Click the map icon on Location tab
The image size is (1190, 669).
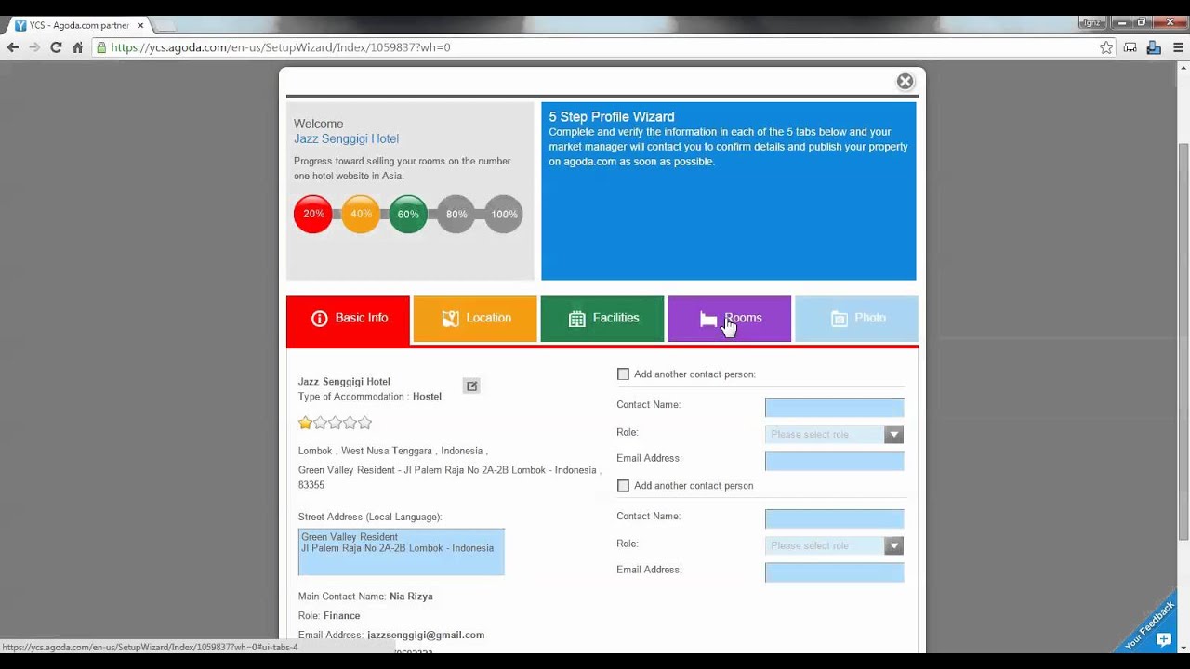[451, 319]
